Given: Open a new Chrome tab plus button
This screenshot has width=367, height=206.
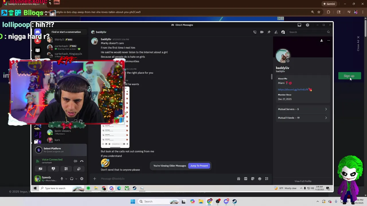Looking at the screenshot, I should 50,4.
